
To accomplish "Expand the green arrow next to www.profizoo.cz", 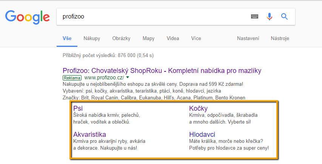I will click(x=128, y=77).
